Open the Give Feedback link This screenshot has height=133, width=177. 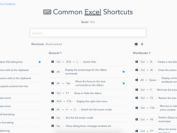click(x=8, y=4)
